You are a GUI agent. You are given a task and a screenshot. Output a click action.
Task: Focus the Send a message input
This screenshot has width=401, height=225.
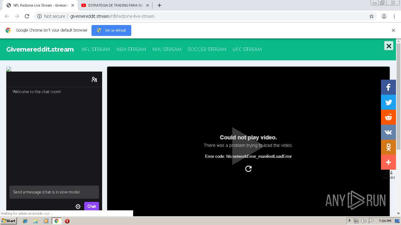coord(54,192)
